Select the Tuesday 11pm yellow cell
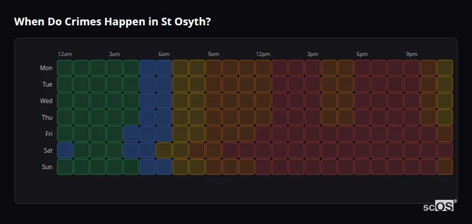Image resolution: width=472 pixels, height=224 pixels. [445, 84]
